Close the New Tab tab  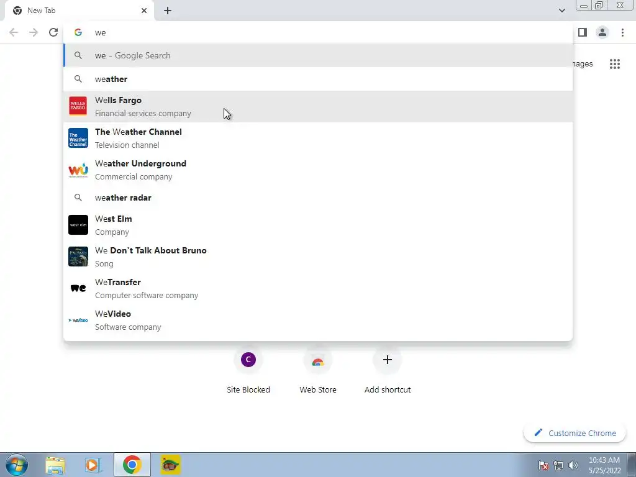point(144,11)
